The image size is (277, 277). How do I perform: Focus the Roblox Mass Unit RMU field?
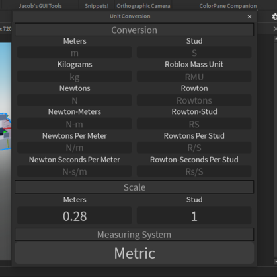pos(194,77)
